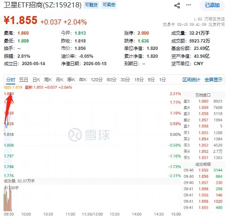
Task: Switch to the 周K tab
Action: 48,80
